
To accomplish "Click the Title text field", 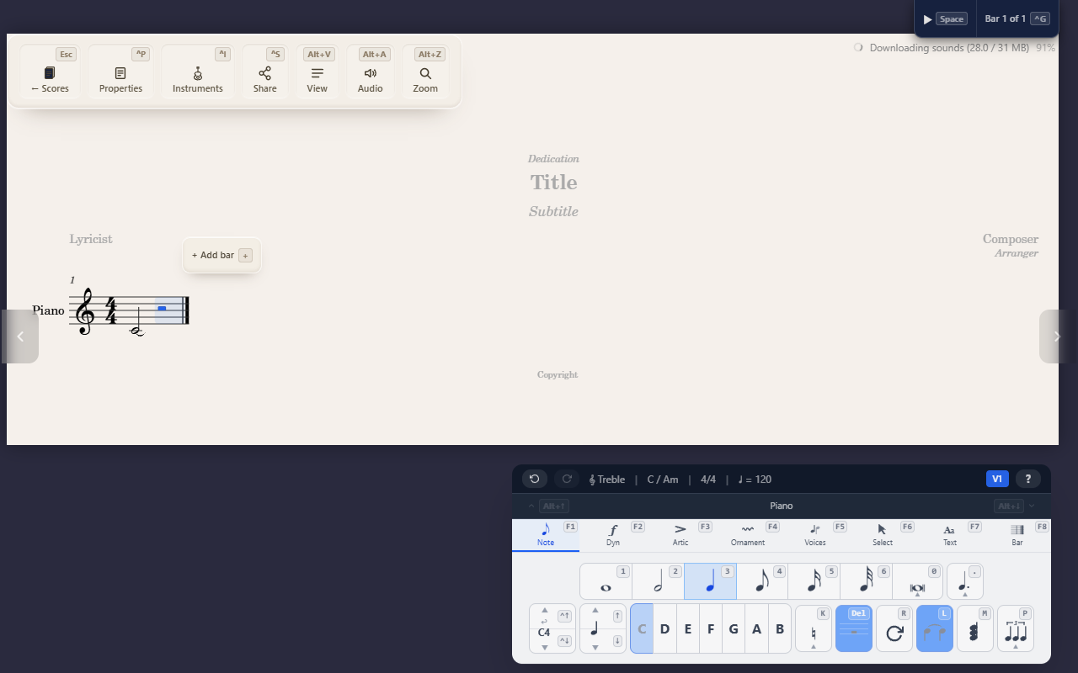I will point(553,183).
